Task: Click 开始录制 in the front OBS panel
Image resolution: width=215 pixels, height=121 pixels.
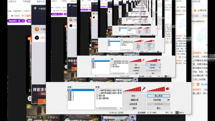Action: click(x=157, y=100)
